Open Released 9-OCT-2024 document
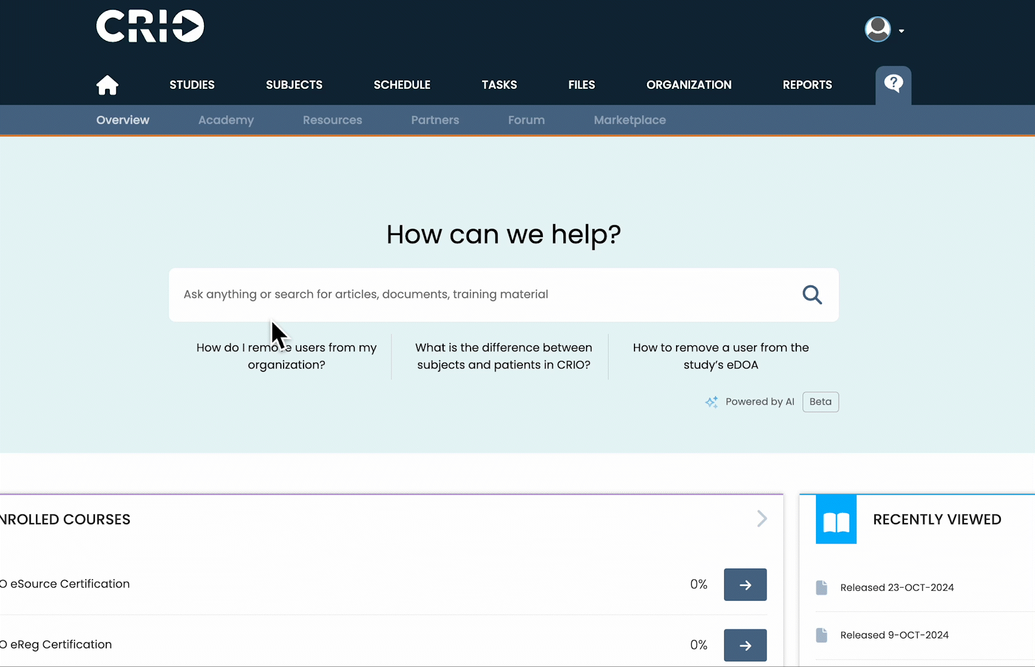This screenshot has width=1035, height=667. click(x=894, y=635)
